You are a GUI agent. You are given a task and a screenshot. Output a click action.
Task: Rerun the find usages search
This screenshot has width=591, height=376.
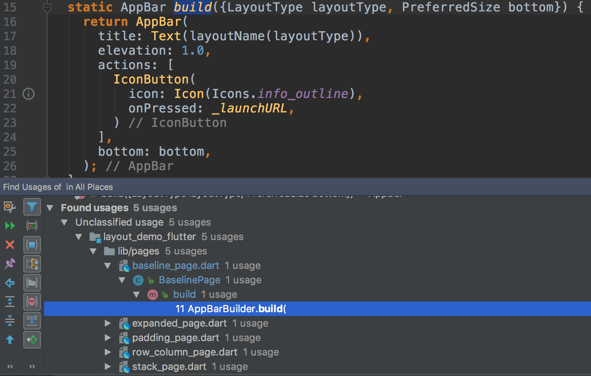click(x=10, y=226)
